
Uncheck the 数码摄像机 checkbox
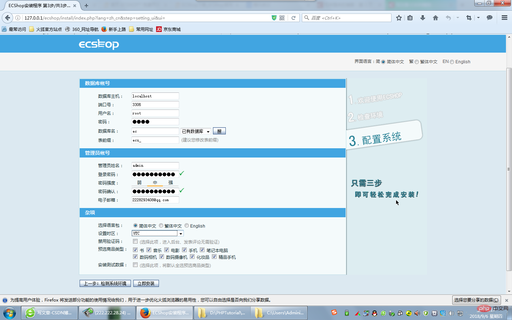pyautogui.click(x=161, y=257)
